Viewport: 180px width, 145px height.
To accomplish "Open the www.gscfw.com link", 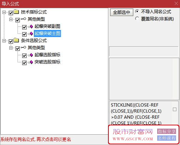I will tap(133, 139).
